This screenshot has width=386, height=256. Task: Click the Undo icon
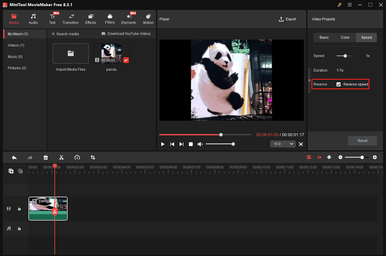(x=14, y=157)
